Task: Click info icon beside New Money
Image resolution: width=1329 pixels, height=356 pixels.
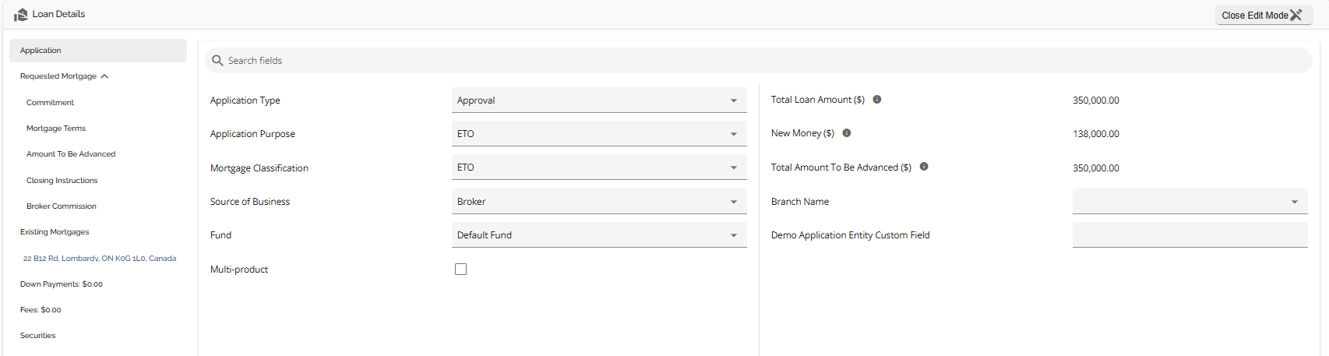Action: point(847,133)
